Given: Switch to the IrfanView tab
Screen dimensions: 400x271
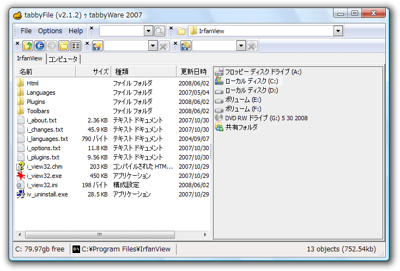Looking at the screenshot, I should [x=29, y=58].
